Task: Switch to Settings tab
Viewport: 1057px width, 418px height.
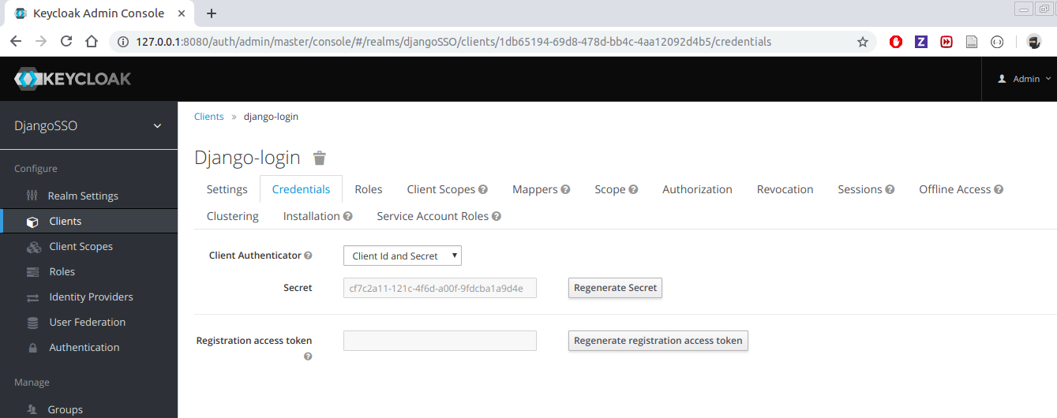Action: [x=227, y=189]
